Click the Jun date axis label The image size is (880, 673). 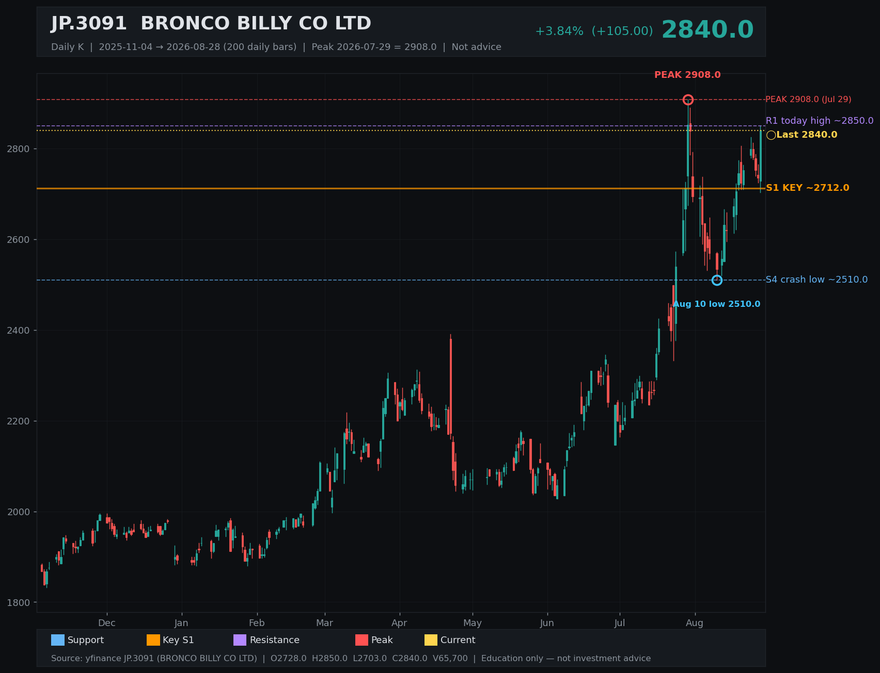547,623
